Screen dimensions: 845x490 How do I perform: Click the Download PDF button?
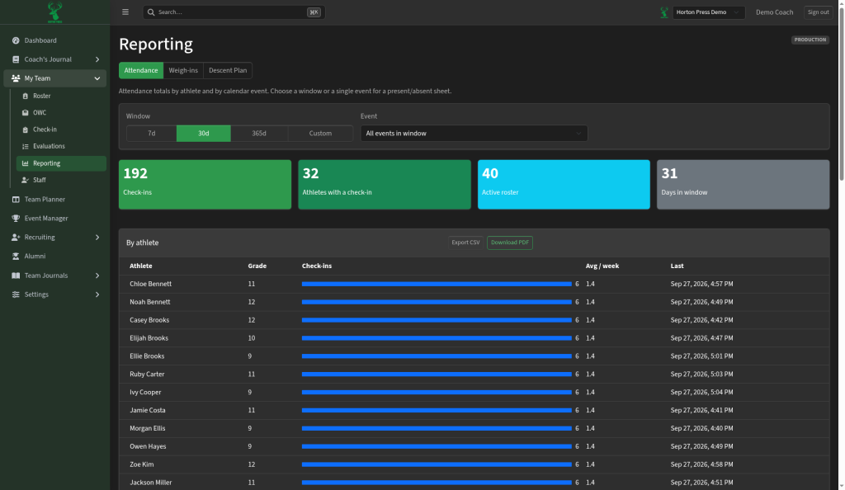[x=510, y=243]
